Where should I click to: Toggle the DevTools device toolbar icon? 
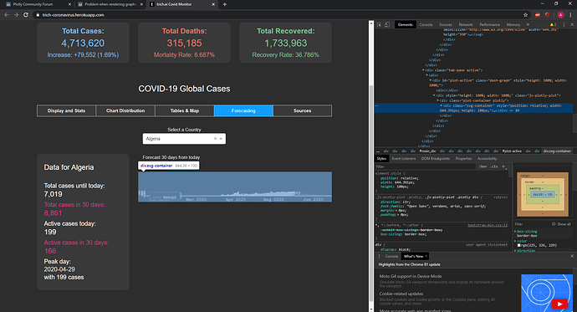(386, 24)
